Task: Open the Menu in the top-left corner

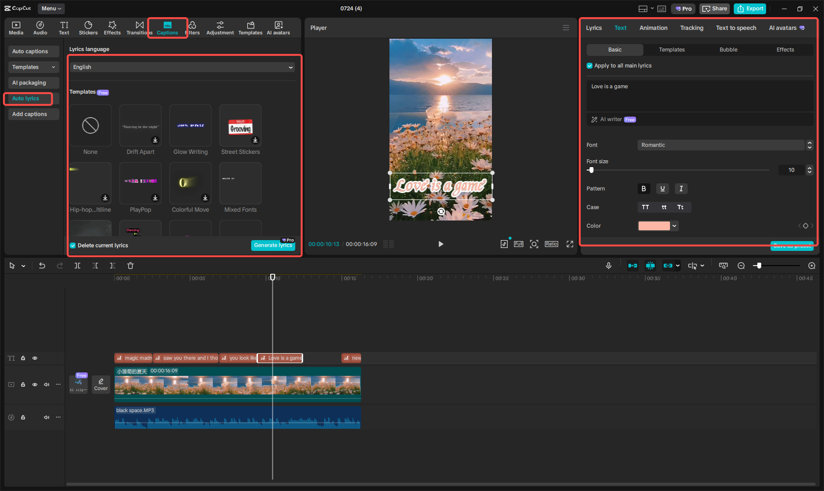Action: (x=51, y=8)
